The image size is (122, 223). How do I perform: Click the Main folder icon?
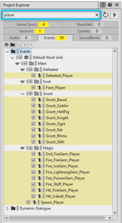[x=31, y=64]
